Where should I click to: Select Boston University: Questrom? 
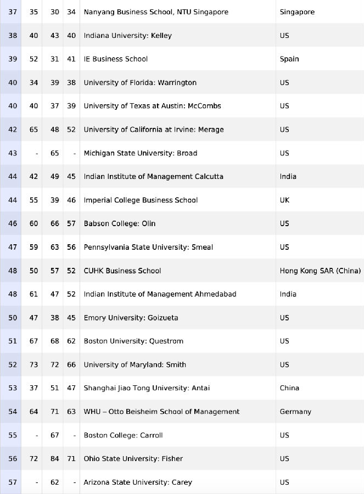133,341
